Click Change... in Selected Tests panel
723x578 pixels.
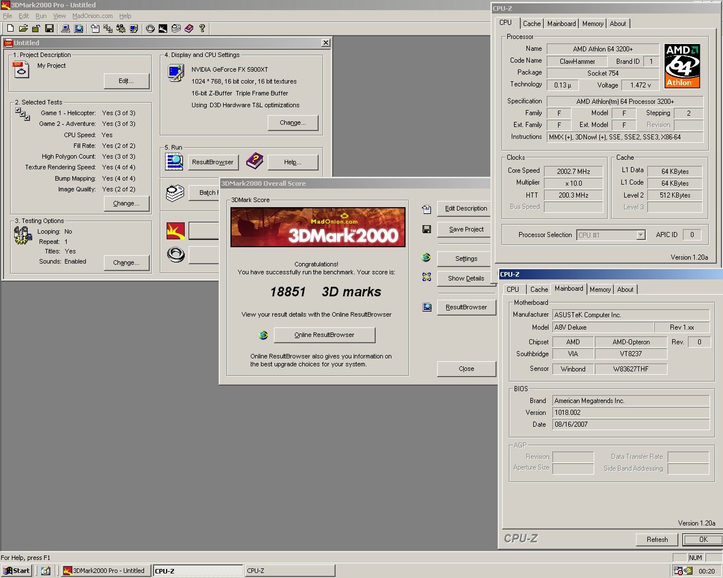(127, 203)
